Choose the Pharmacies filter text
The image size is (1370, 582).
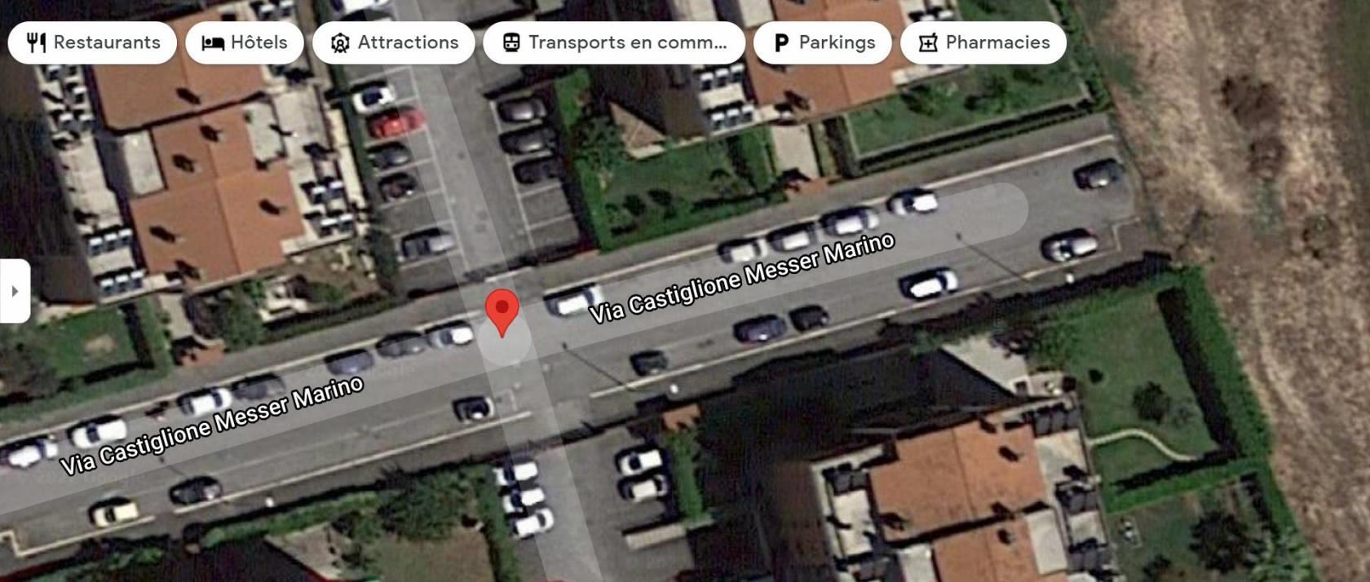pyautogui.click(x=997, y=42)
